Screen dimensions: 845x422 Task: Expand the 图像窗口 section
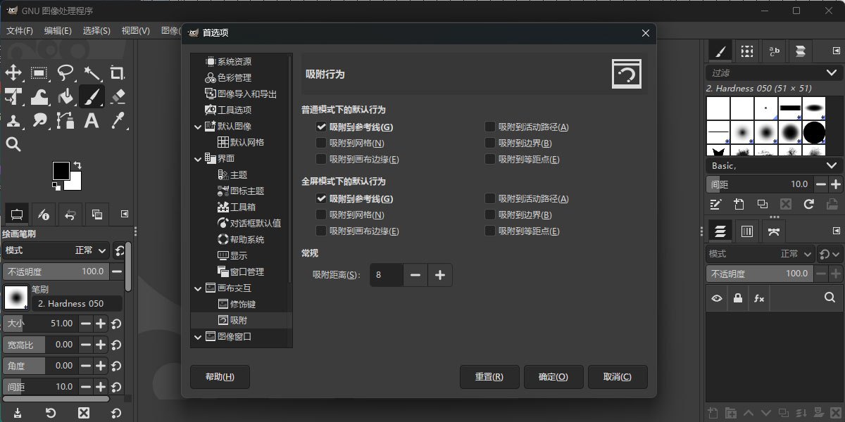(x=198, y=336)
